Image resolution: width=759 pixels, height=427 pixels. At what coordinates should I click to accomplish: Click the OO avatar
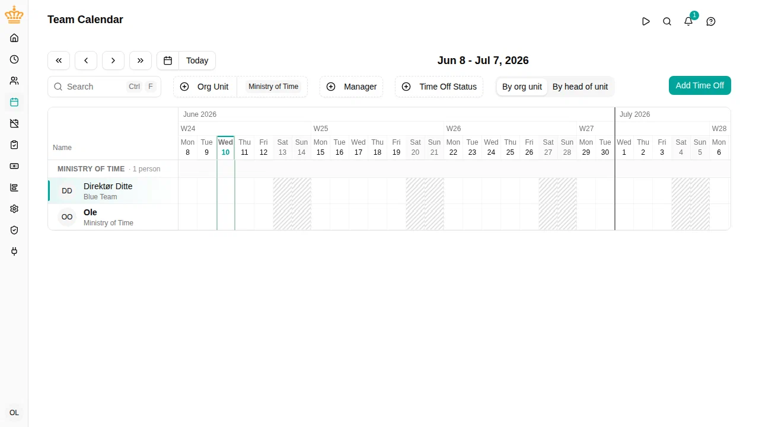pyautogui.click(x=67, y=217)
